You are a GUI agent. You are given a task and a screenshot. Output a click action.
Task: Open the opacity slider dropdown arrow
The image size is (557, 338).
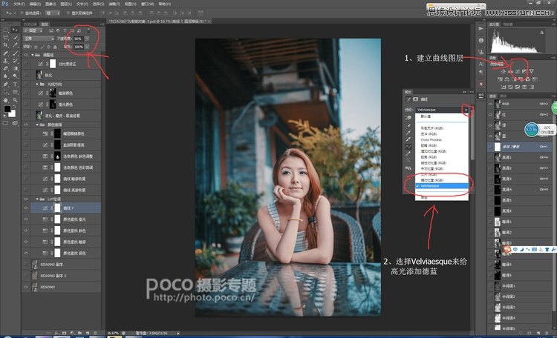click(x=87, y=39)
